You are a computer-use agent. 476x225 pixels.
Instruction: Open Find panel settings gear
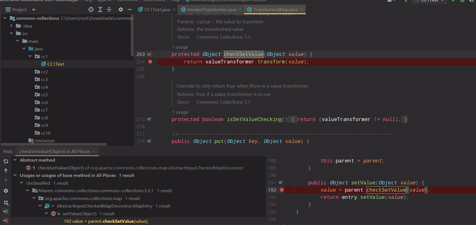click(6, 191)
